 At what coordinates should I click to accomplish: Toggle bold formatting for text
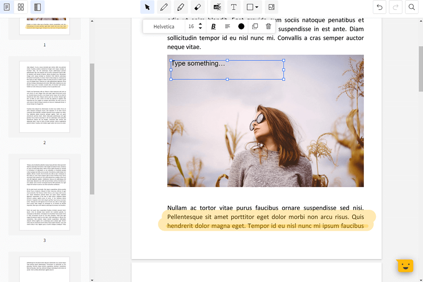pos(214,26)
